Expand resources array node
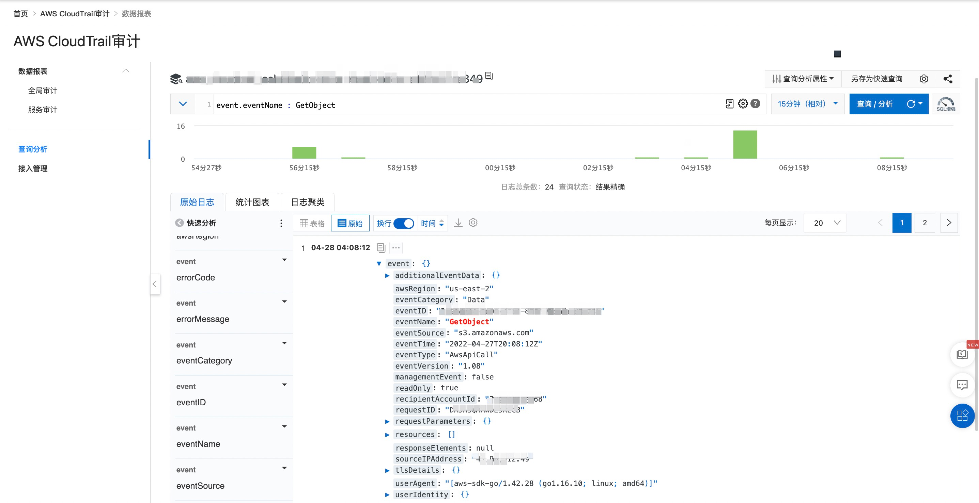 [x=387, y=435]
